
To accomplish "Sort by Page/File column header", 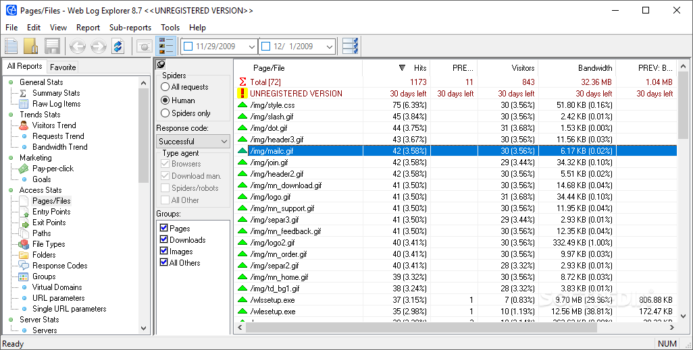I will [x=299, y=68].
